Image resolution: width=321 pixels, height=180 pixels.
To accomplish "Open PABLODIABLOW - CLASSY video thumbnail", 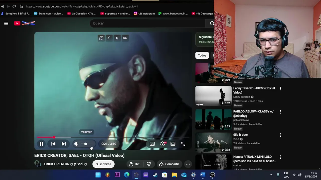I will tap(213, 119).
